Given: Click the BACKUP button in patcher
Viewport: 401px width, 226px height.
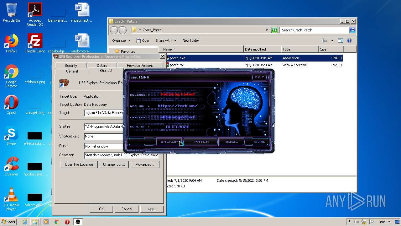Looking at the screenshot, I should point(169,142).
